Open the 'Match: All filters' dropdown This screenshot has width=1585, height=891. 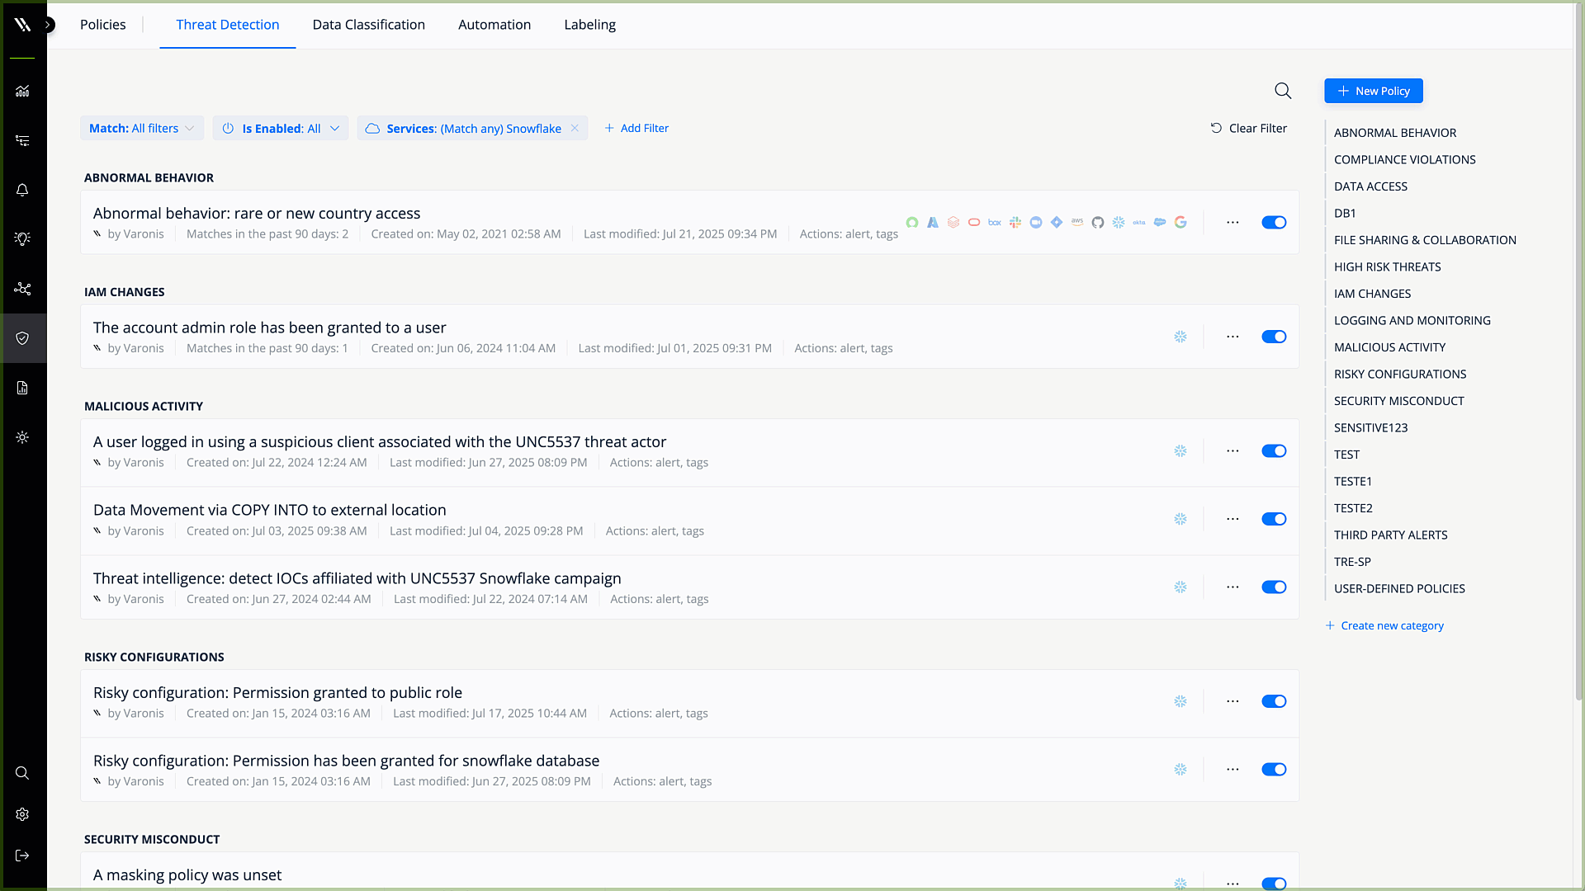pyautogui.click(x=141, y=128)
